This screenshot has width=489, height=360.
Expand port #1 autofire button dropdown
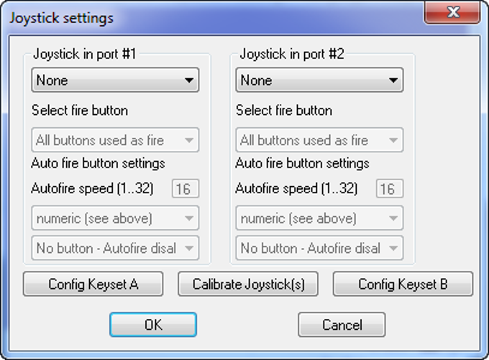tap(115, 249)
